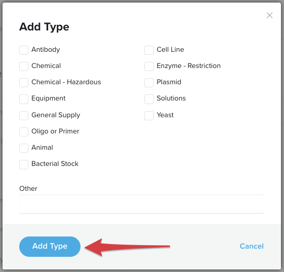Check the Cell Line checkbox

tap(149, 50)
